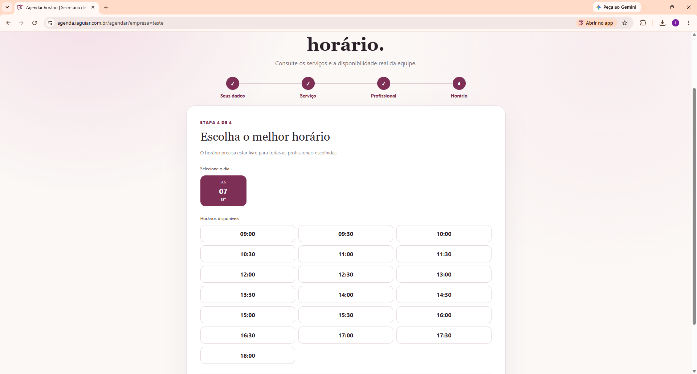697x374 pixels.
Task: Go back to the Seus dados step
Action: pos(233,83)
